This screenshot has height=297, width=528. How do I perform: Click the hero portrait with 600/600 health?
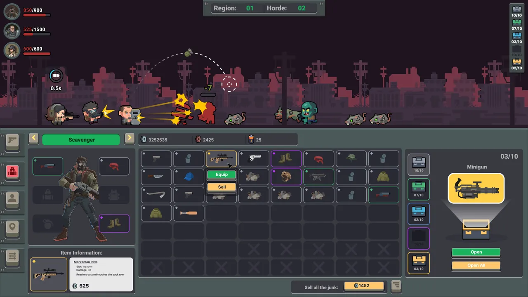click(12, 50)
